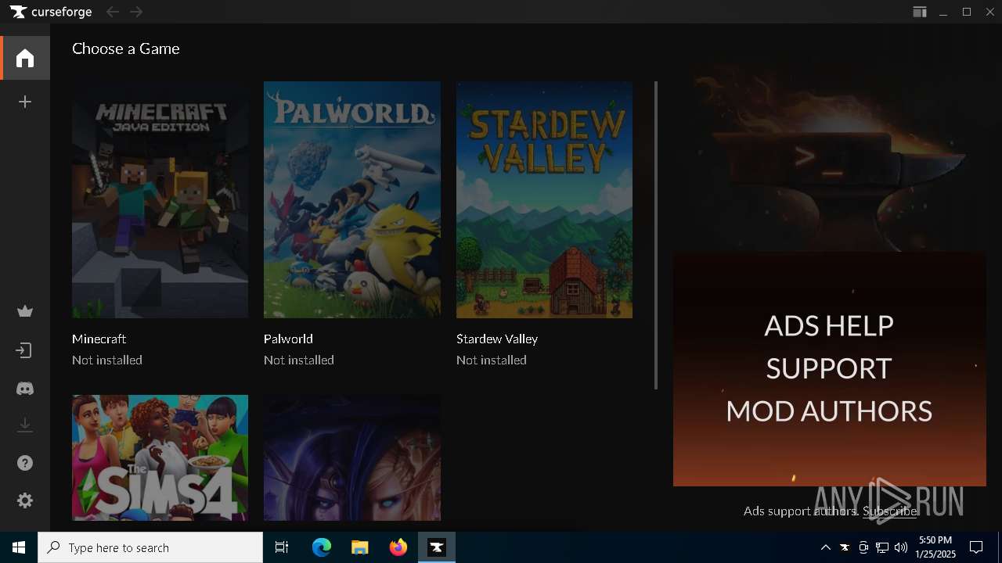Image resolution: width=1002 pixels, height=563 pixels.
Task: Select The Sims 4 game cover
Action: click(x=160, y=457)
